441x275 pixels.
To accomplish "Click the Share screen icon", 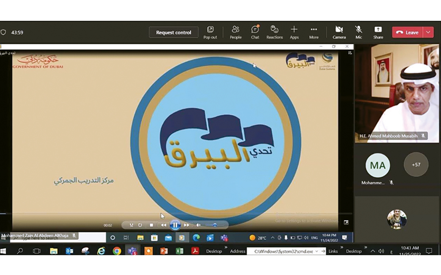I will point(378,32).
